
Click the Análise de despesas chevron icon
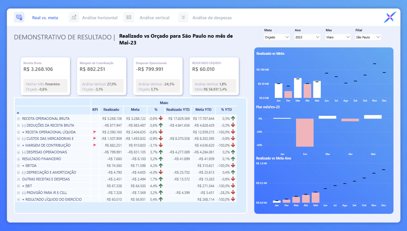[183, 17]
